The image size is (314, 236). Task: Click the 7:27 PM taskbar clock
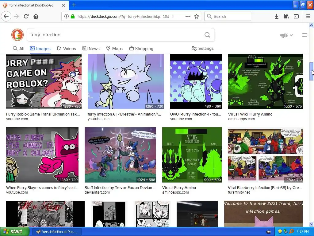pos(303,232)
